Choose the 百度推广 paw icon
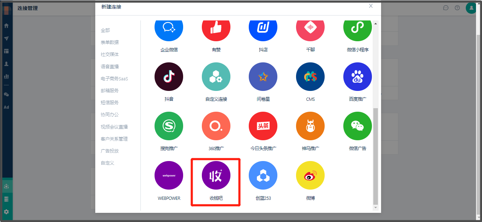482x222 pixels. [357, 76]
